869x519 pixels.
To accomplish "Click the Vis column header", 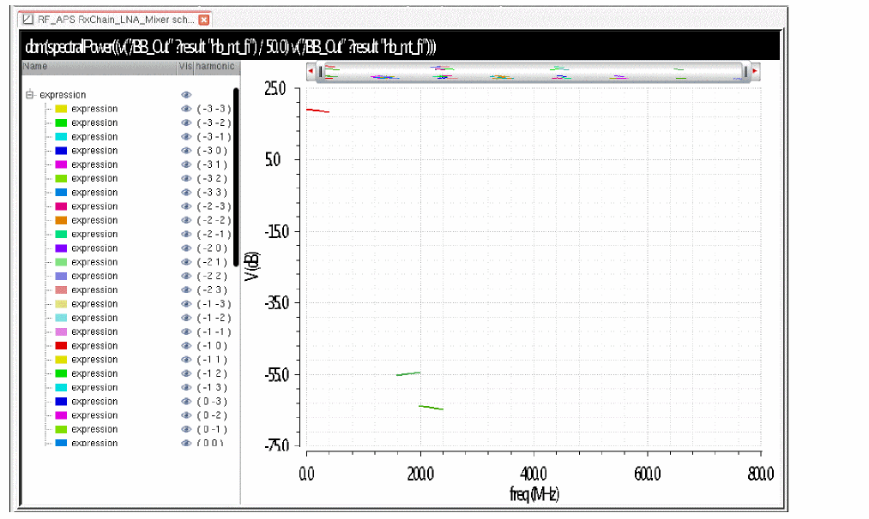I will point(185,67).
